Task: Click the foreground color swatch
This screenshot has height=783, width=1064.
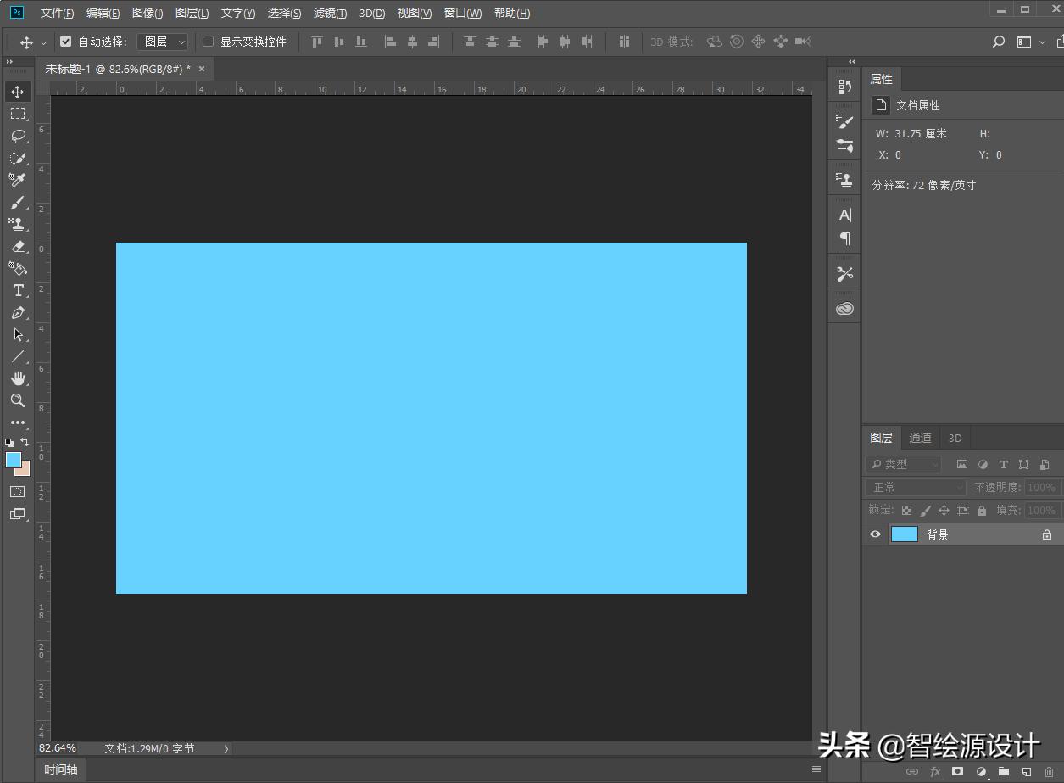Action: pyautogui.click(x=14, y=460)
